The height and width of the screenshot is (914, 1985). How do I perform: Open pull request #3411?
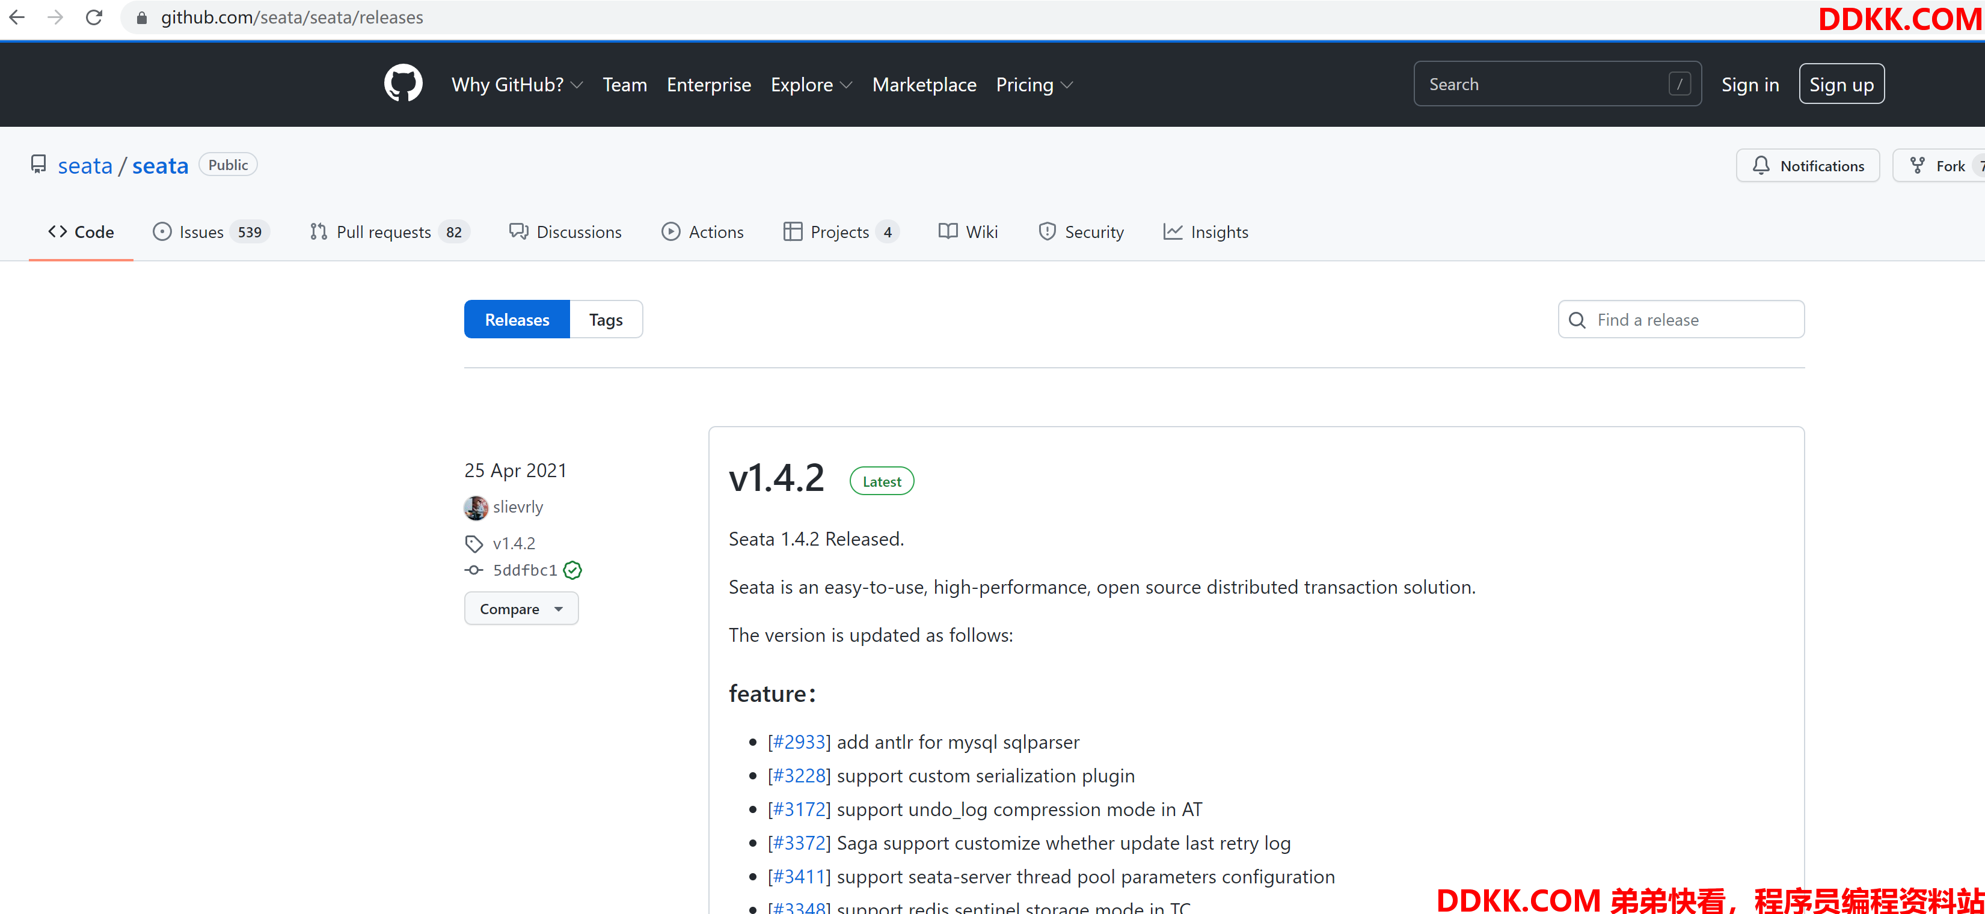[x=799, y=877]
